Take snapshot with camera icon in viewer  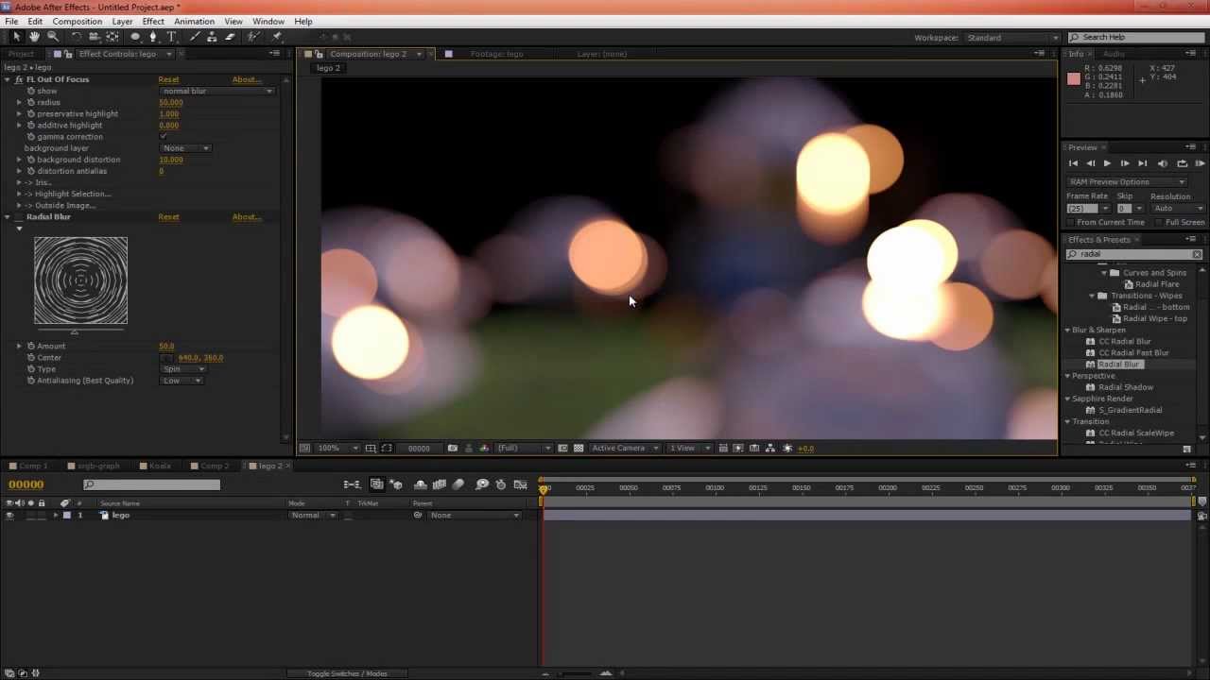(452, 448)
